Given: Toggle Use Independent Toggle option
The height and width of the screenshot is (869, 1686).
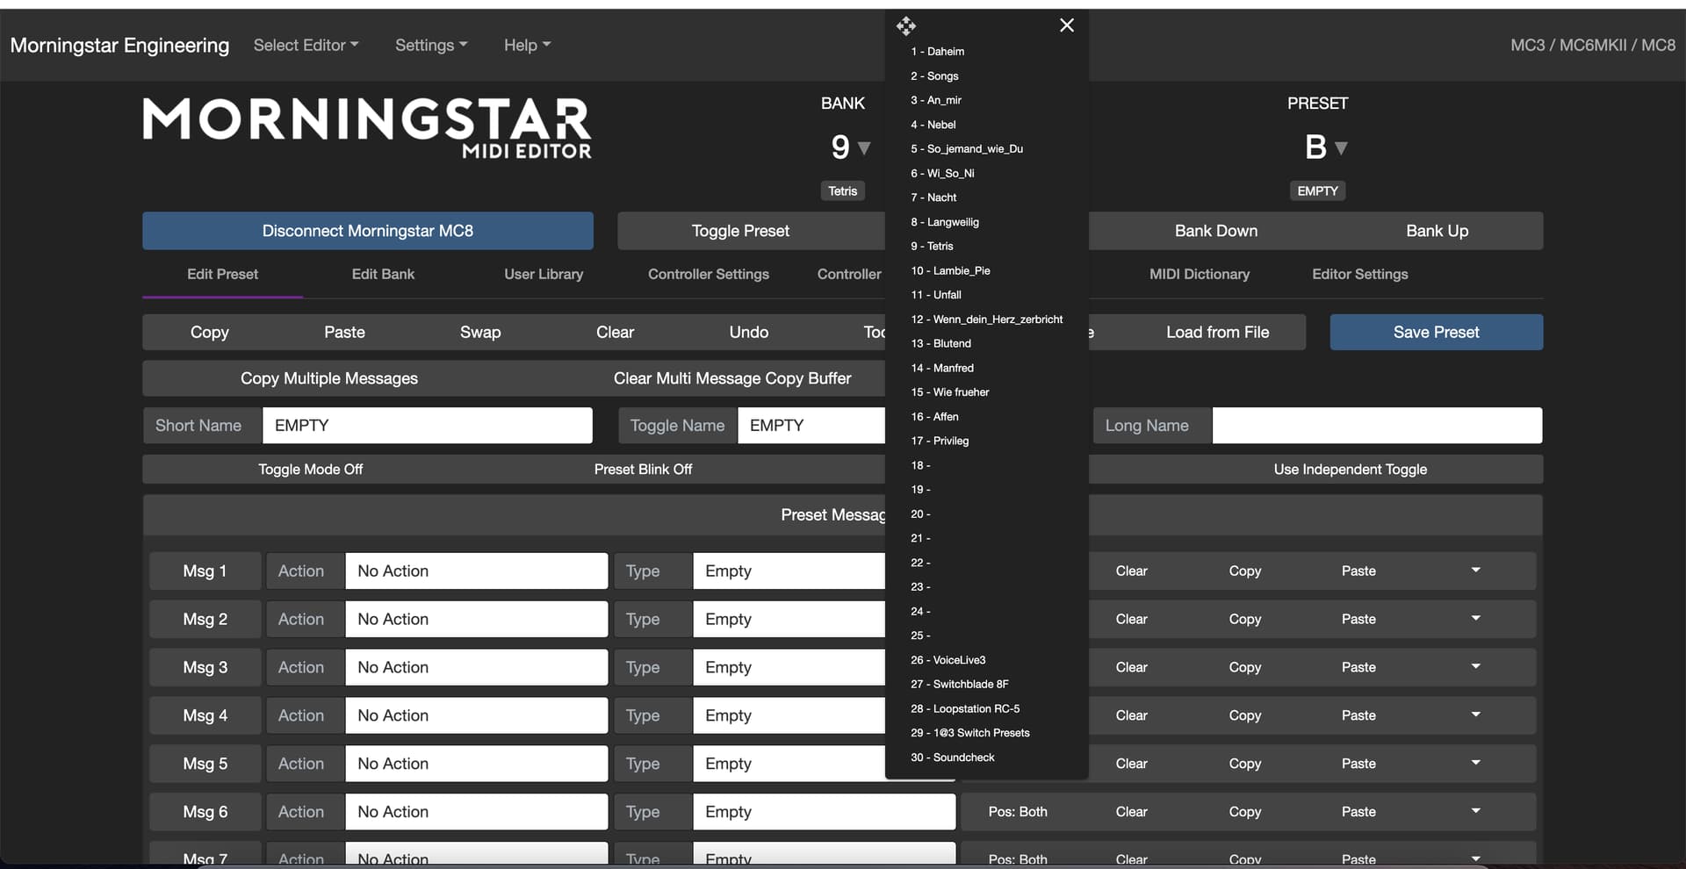Looking at the screenshot, I should (x=1351, y=470).
